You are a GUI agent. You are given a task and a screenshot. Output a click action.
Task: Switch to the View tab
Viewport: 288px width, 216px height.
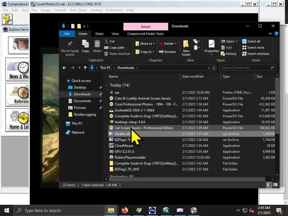(115, 34)
